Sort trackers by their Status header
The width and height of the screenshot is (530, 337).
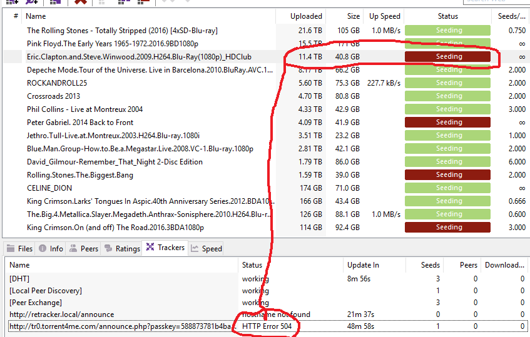point(291,265)
